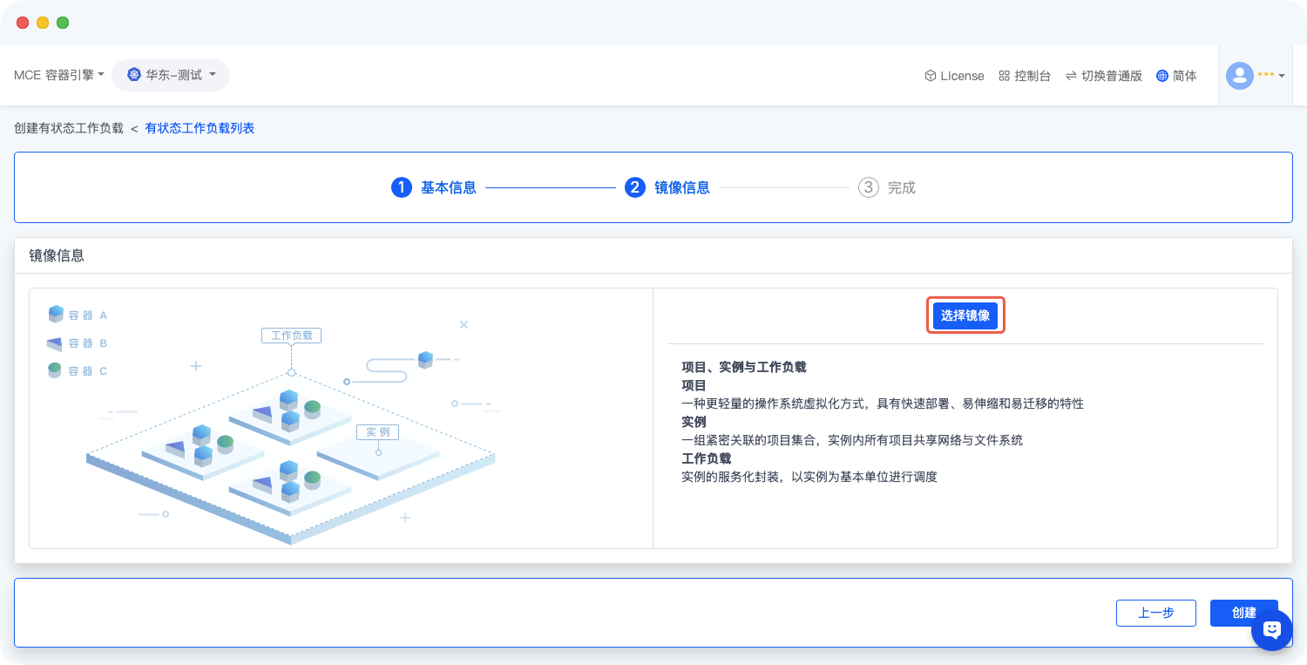The width and height of the screenshot is (1307, 665).
Task: Click the 切换普通版 swap arrows icon
Action: point(1071,76)
